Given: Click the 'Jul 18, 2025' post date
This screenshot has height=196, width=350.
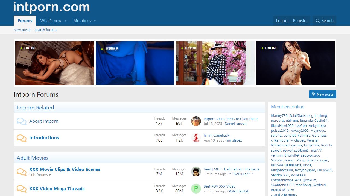Looking at the screenshot, I should click(x=213, y=124).
